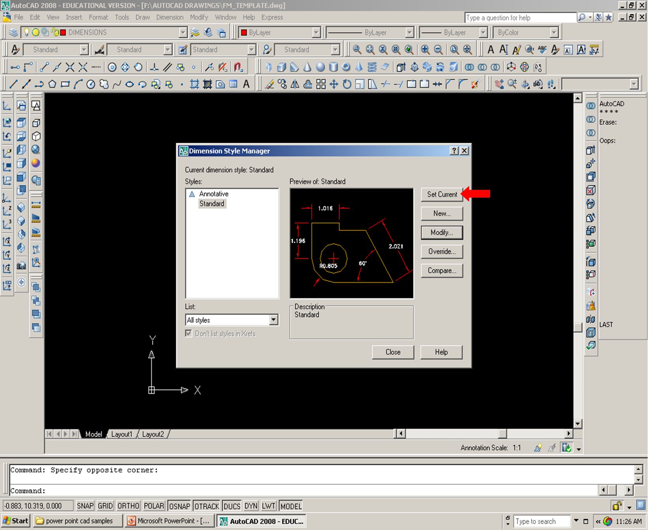
Task: Select the Rotate tool
Action: pyautogui.click(x=347, y=84)
